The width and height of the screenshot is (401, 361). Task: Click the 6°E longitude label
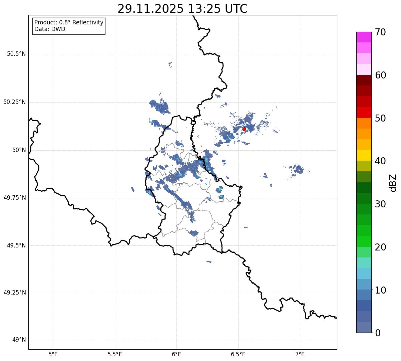[176, 354]
